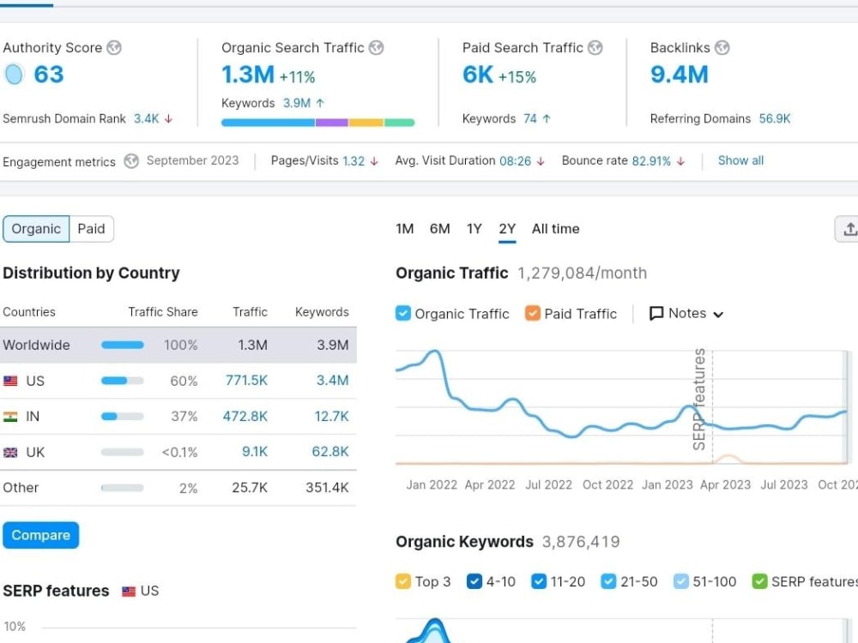858x643 pixels.
Task: Click globe icon beside Engagement metrics
Action: click(131, 161)
